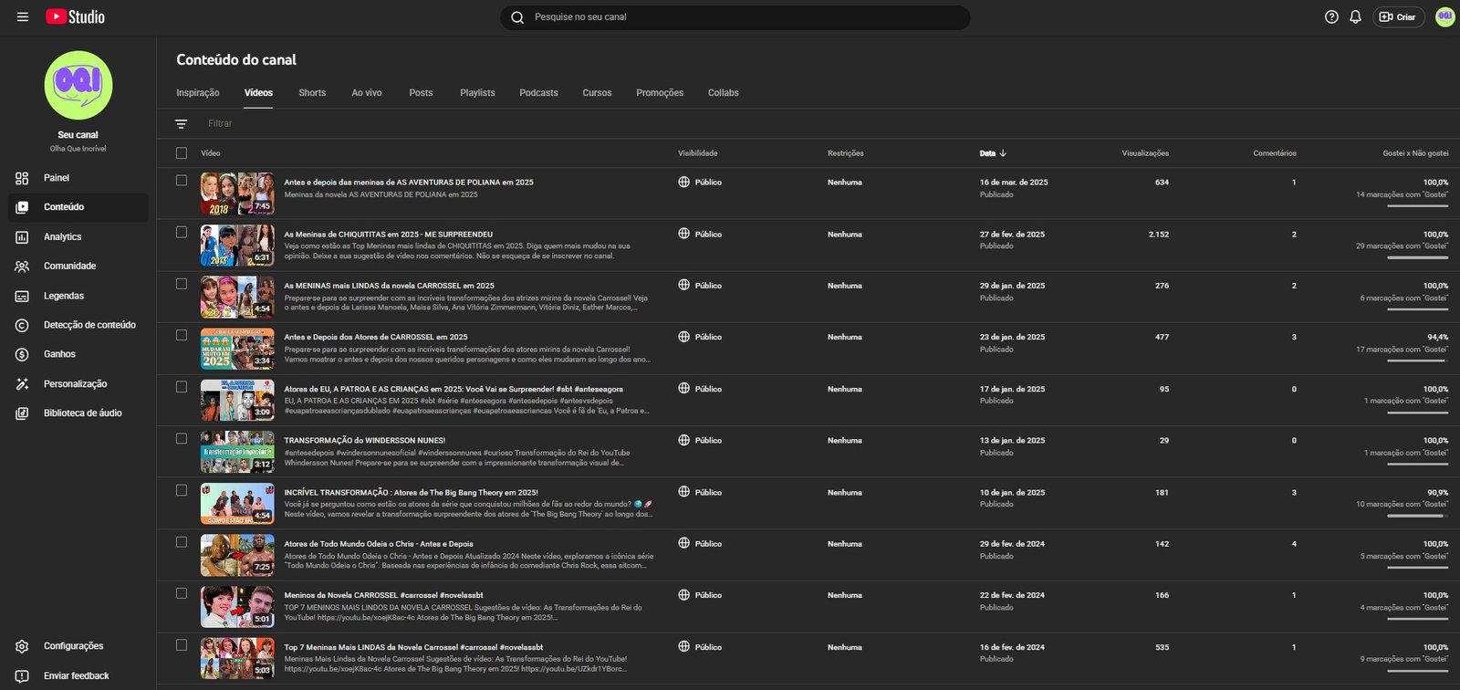This screenshot has height=690, width=1460.
Task: Open the notifications bell
Action: 1355,17
